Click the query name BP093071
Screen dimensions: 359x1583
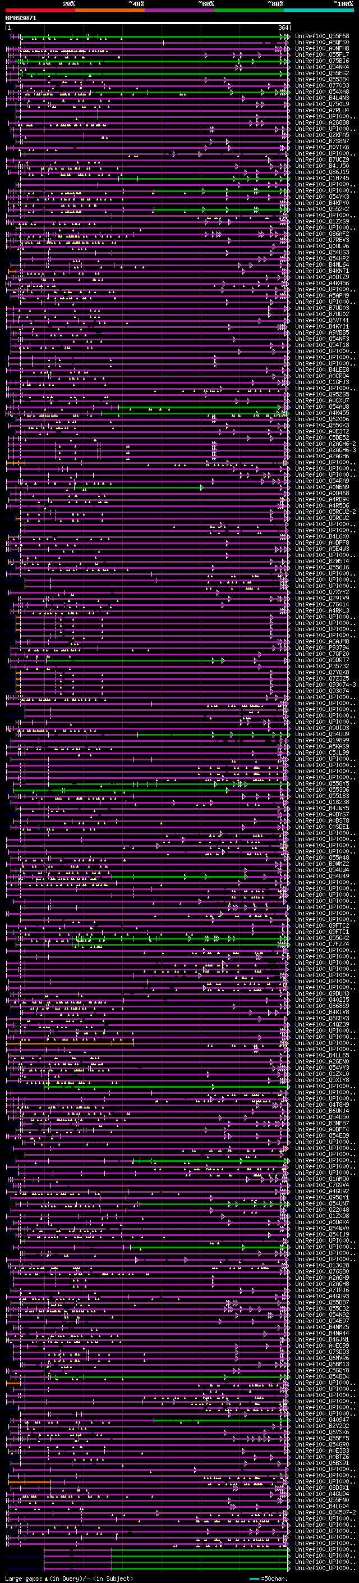(21, 18)
